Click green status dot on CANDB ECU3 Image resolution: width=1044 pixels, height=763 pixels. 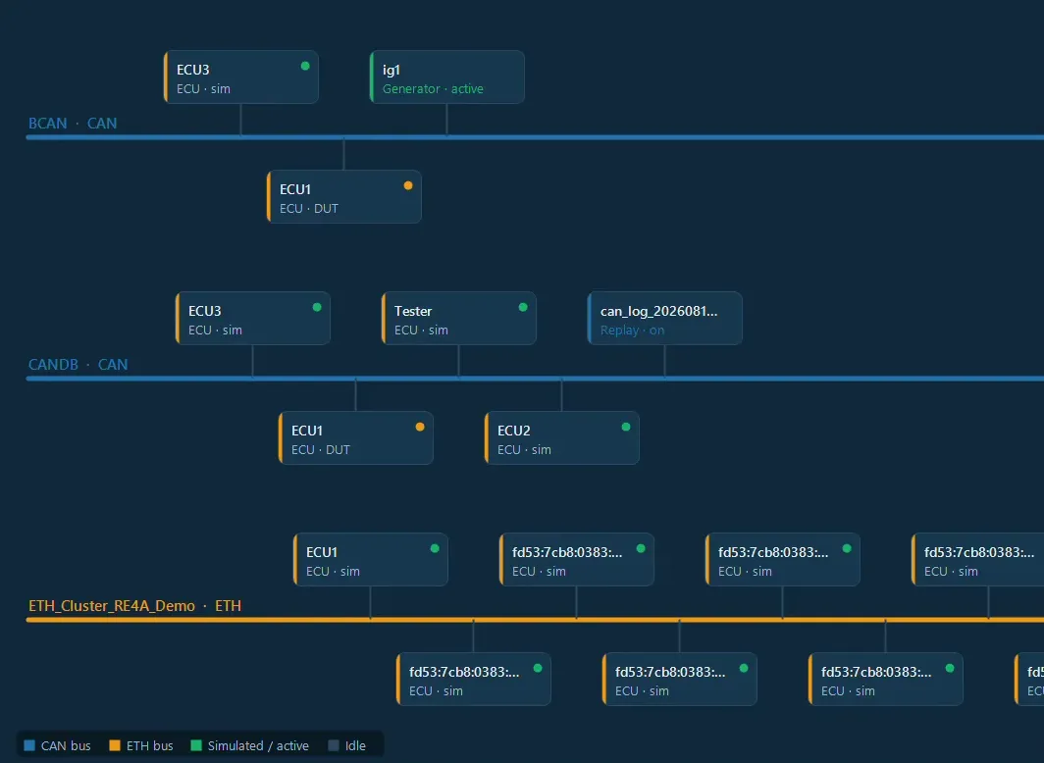pyautogui.click(x=317, y=307)
